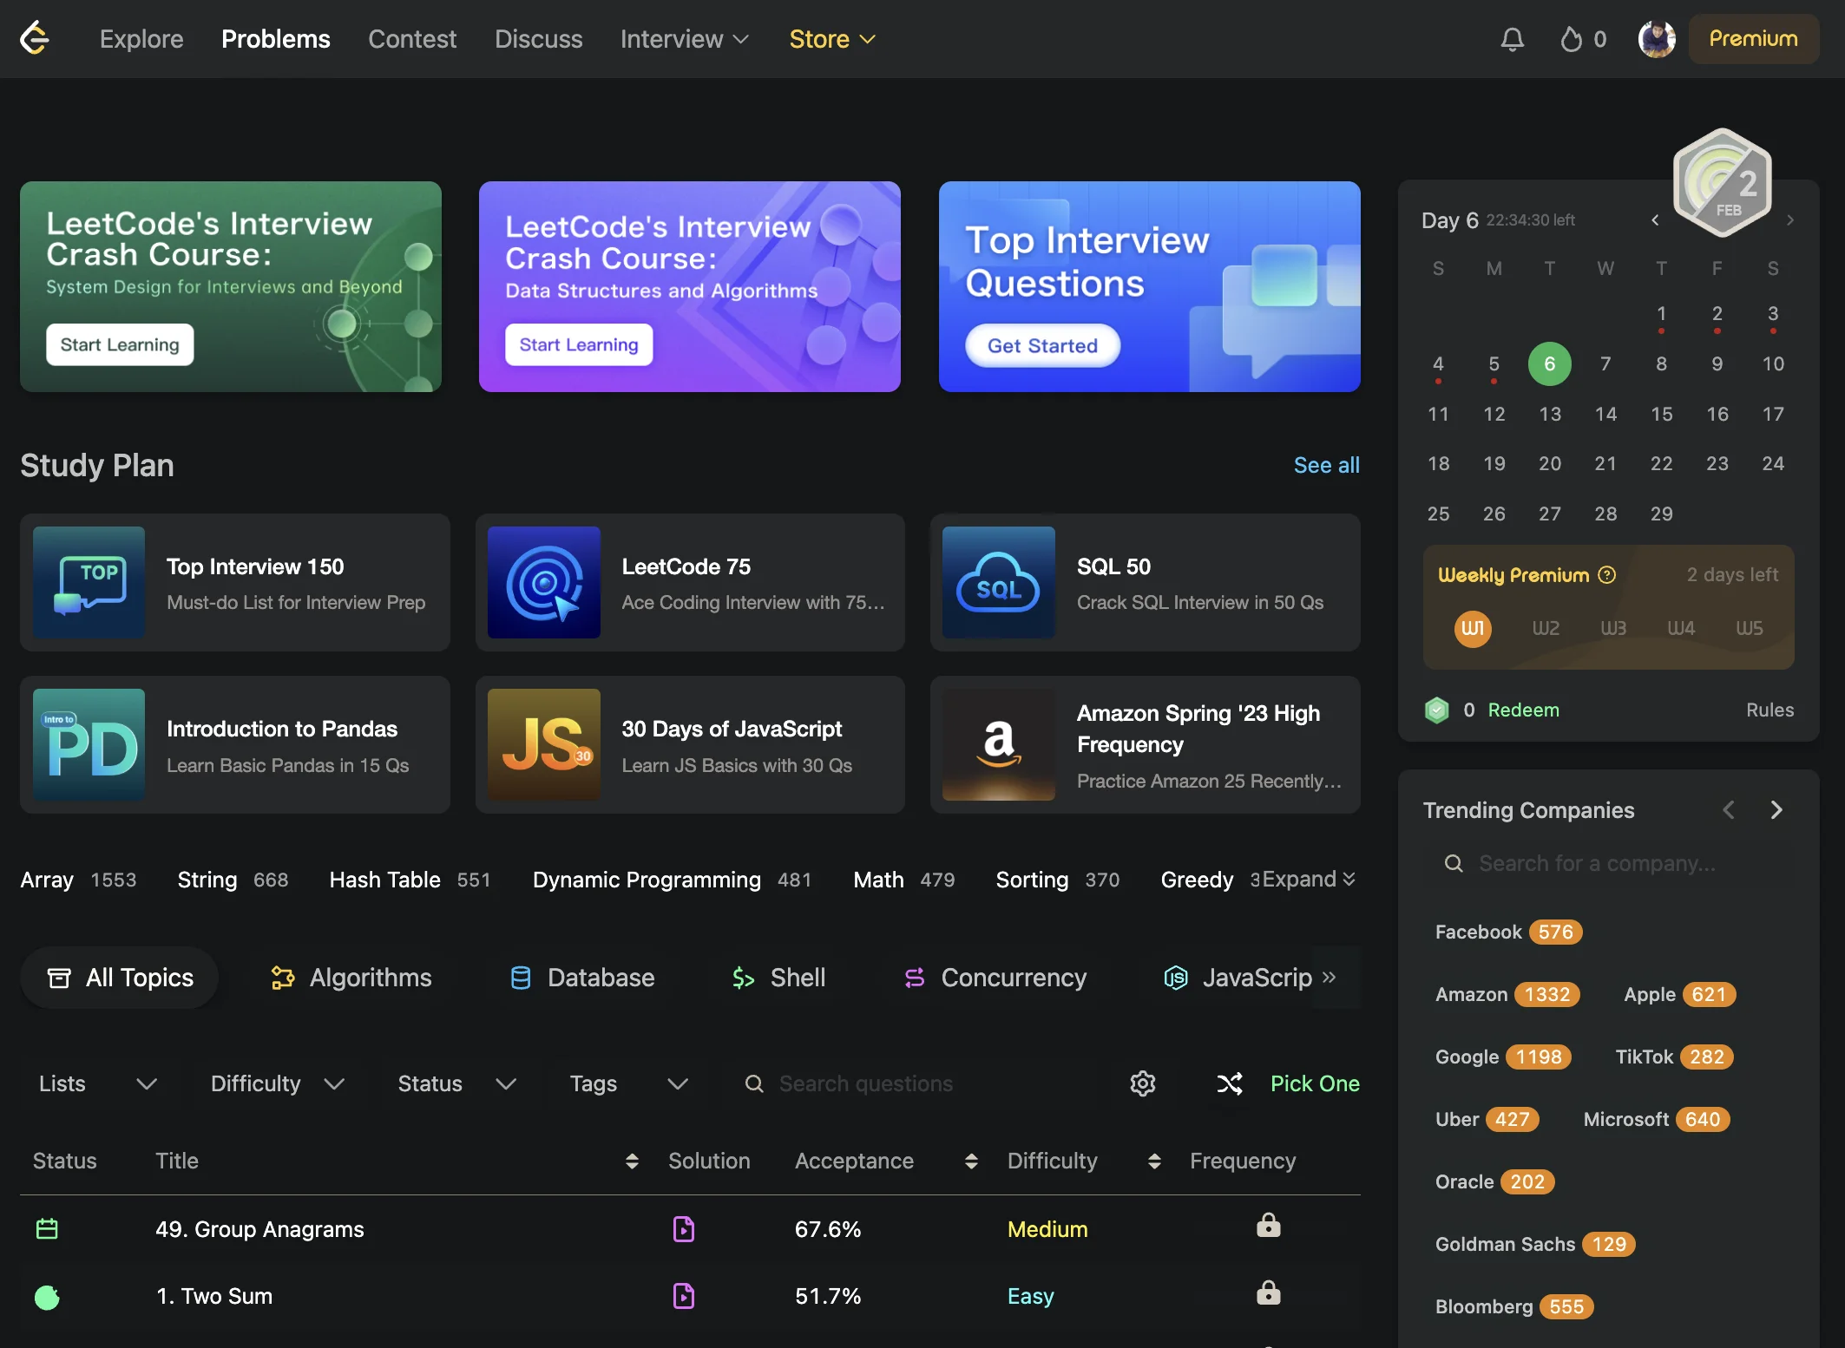Open the Rules link

click(1769, 710)
